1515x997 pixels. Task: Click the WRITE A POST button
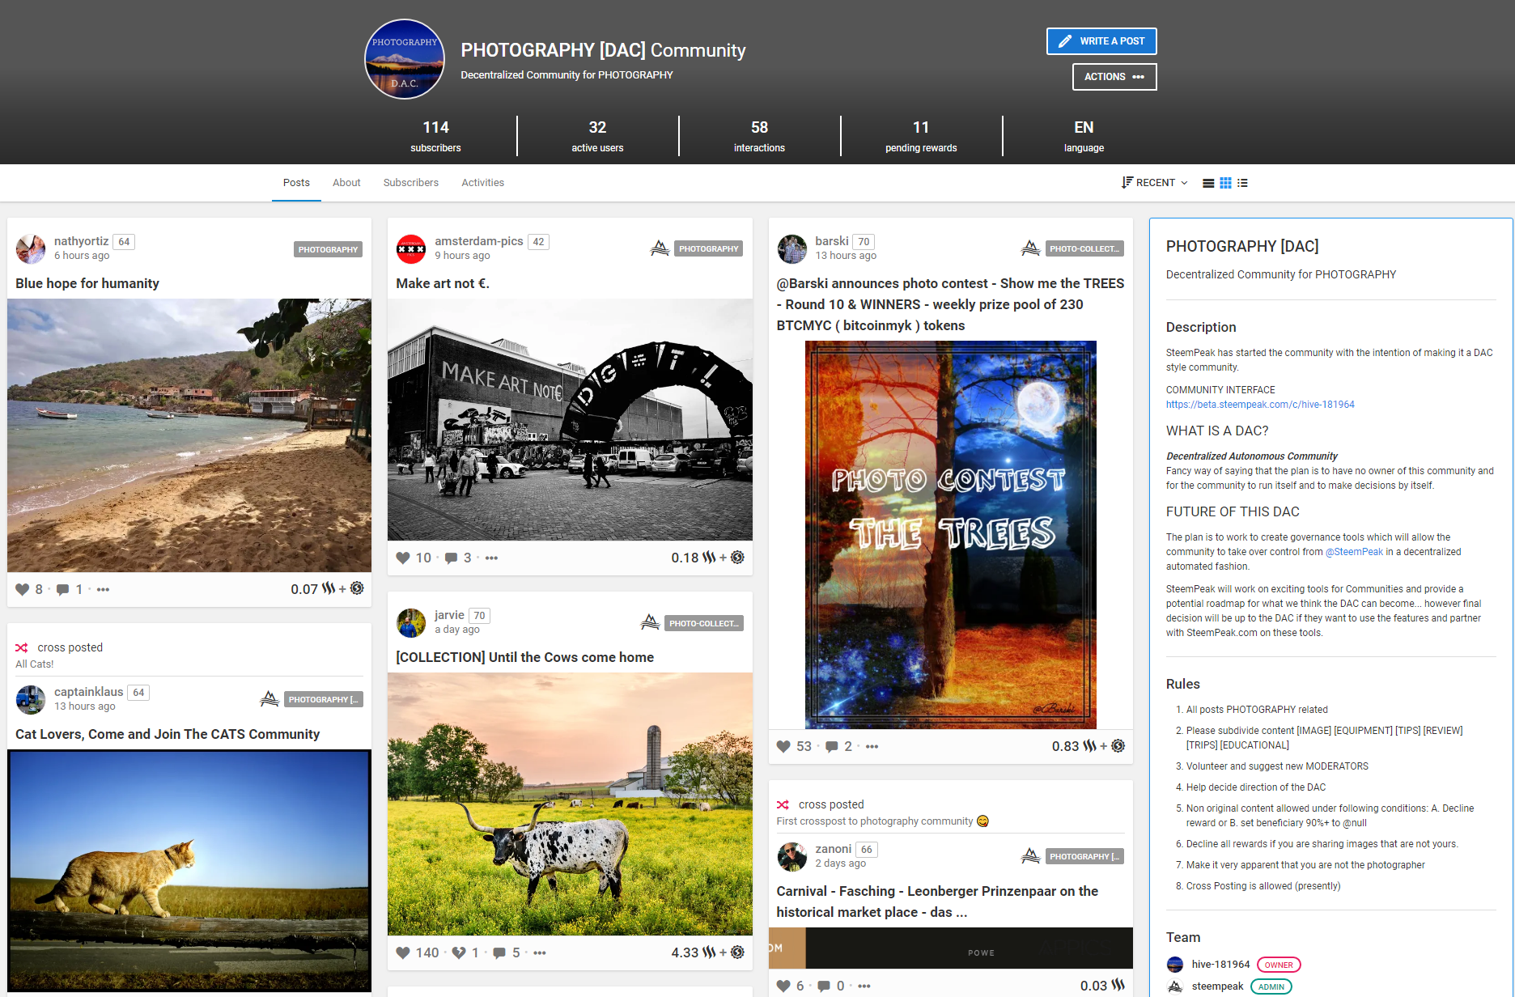[x=1101, y=41]
